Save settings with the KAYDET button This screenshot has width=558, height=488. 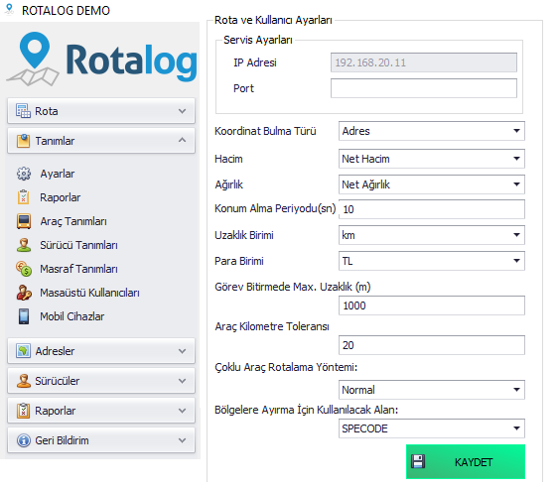(x=466, y=461)
